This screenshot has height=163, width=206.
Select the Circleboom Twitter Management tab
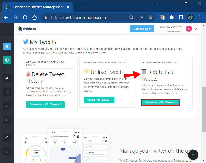point(37,7)
